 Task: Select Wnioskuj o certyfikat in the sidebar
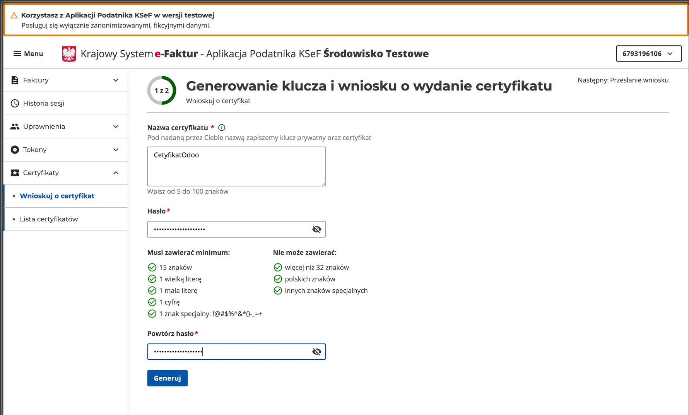tap(57, 196)
